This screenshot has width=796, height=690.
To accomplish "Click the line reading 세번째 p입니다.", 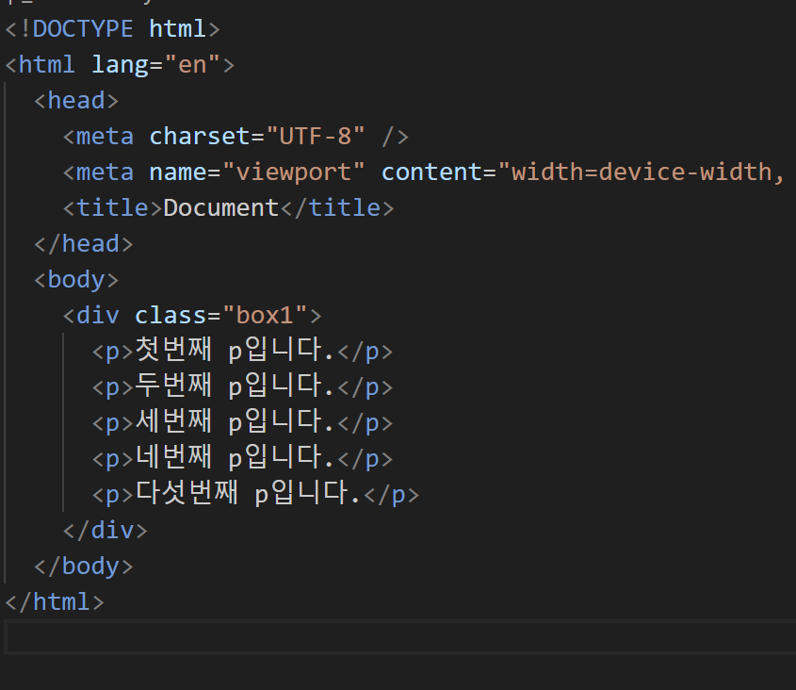I will point(242,422).
